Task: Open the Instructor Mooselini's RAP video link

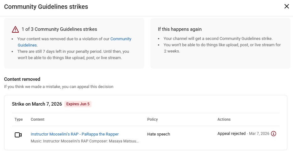Action: pyautogui.click(x=74, y=134)
